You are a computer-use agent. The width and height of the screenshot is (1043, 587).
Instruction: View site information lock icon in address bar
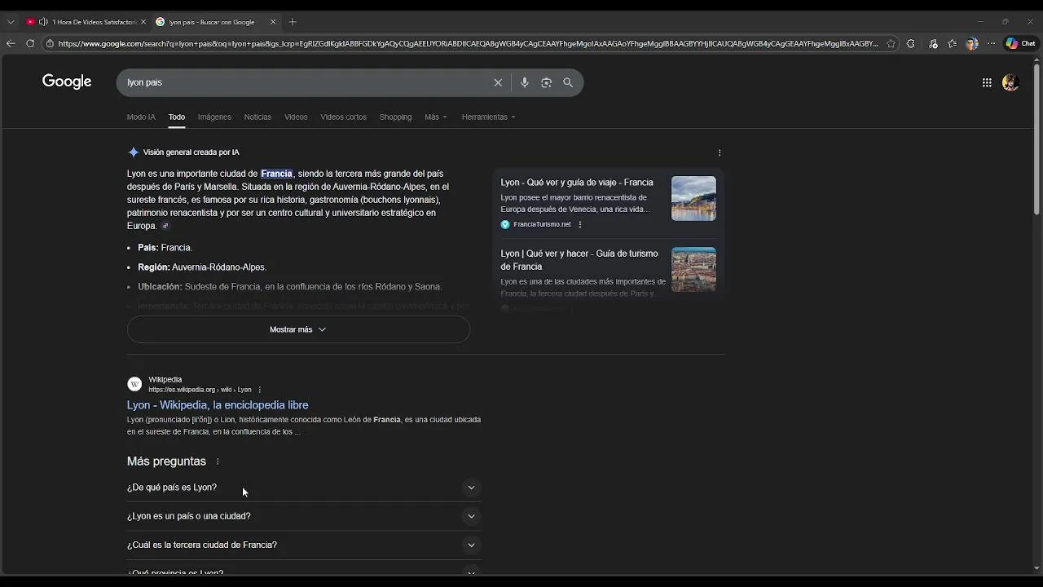50,44
